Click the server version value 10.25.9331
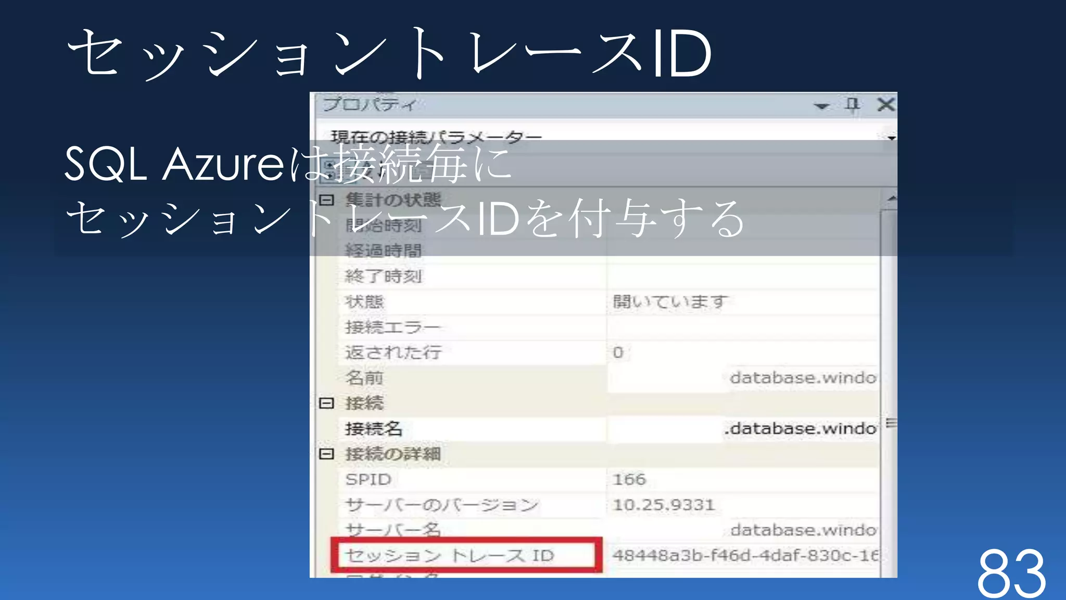 [664, 505]
